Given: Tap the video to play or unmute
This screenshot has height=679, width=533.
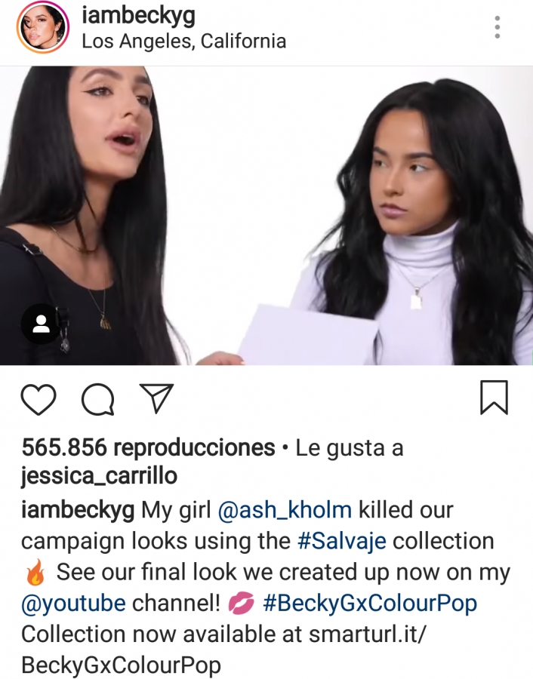Looking at the screenshot, I should pos(266,216).
